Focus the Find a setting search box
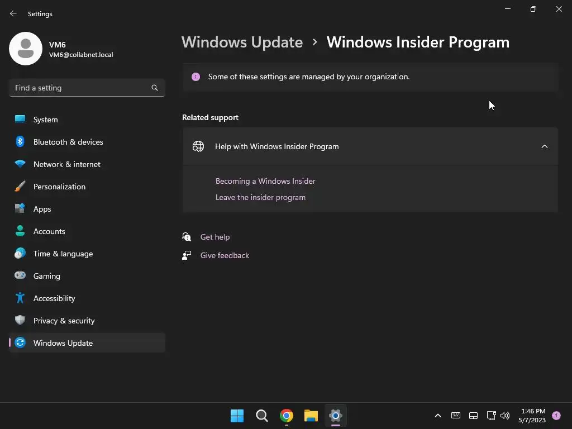This screenshot has width=572, height=429. (x=87, y=88)
